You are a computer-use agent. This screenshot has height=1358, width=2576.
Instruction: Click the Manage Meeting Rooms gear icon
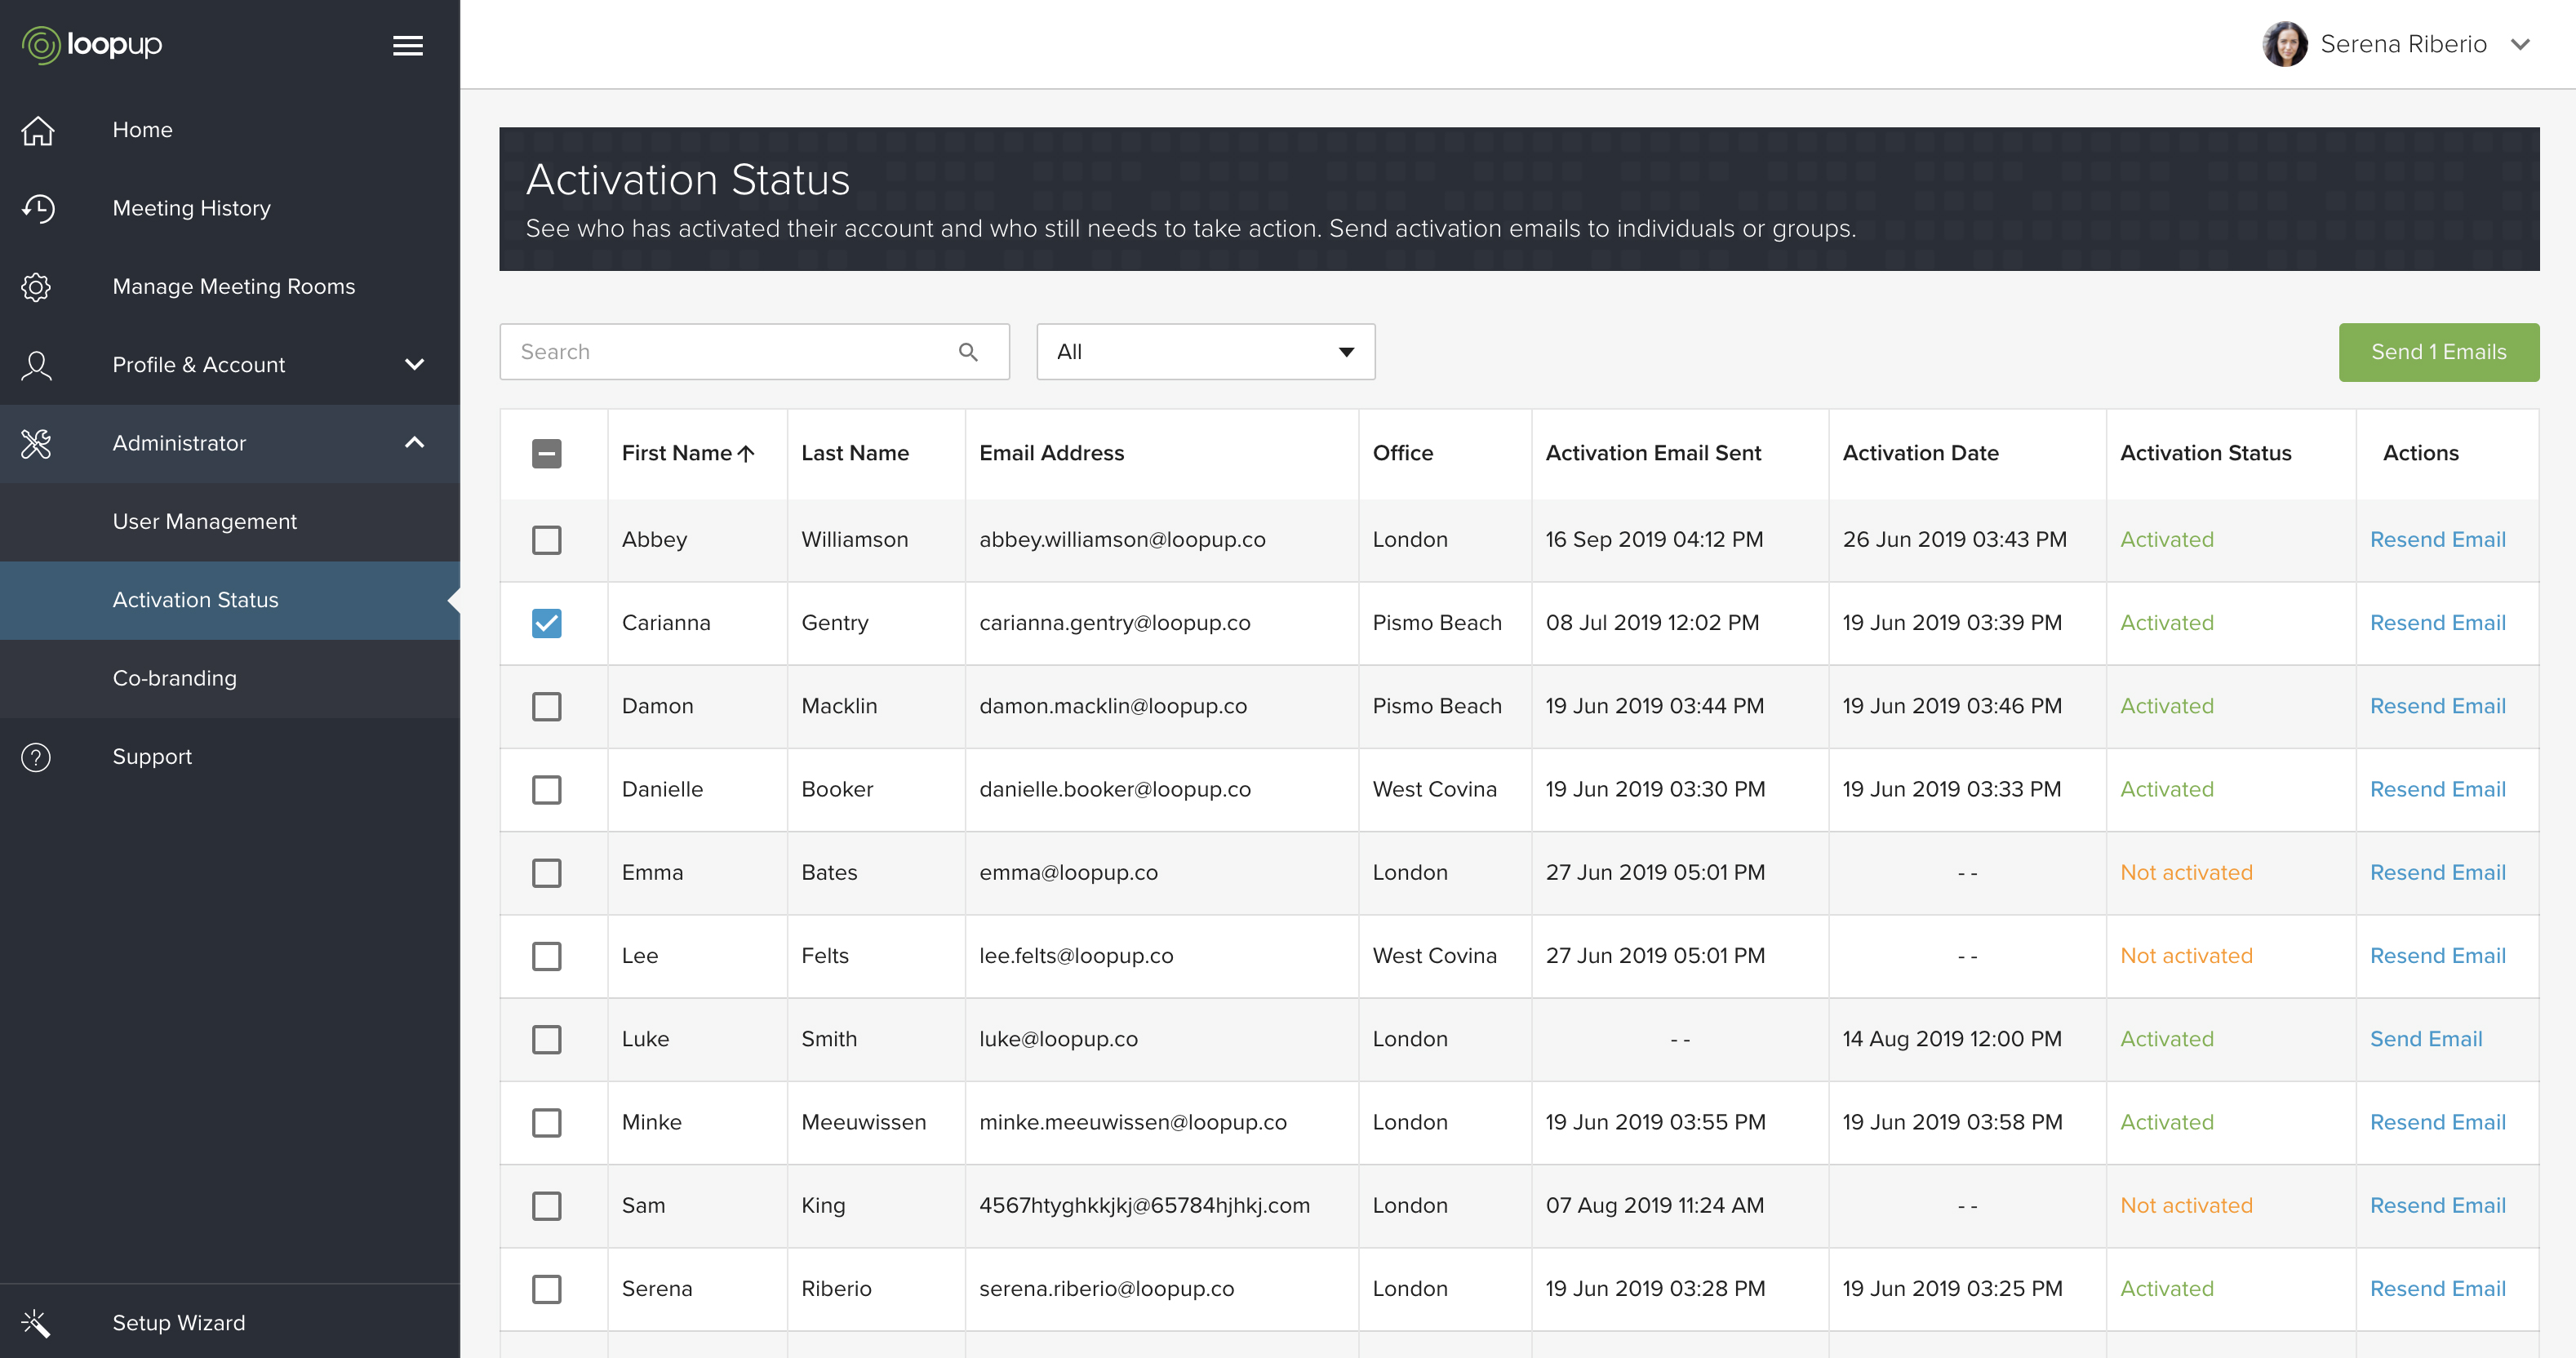click(36, 287)
